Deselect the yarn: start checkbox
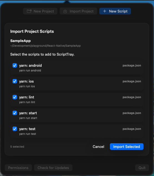The height and width of the screenshot is (176, 154). (x=15, y=113)
